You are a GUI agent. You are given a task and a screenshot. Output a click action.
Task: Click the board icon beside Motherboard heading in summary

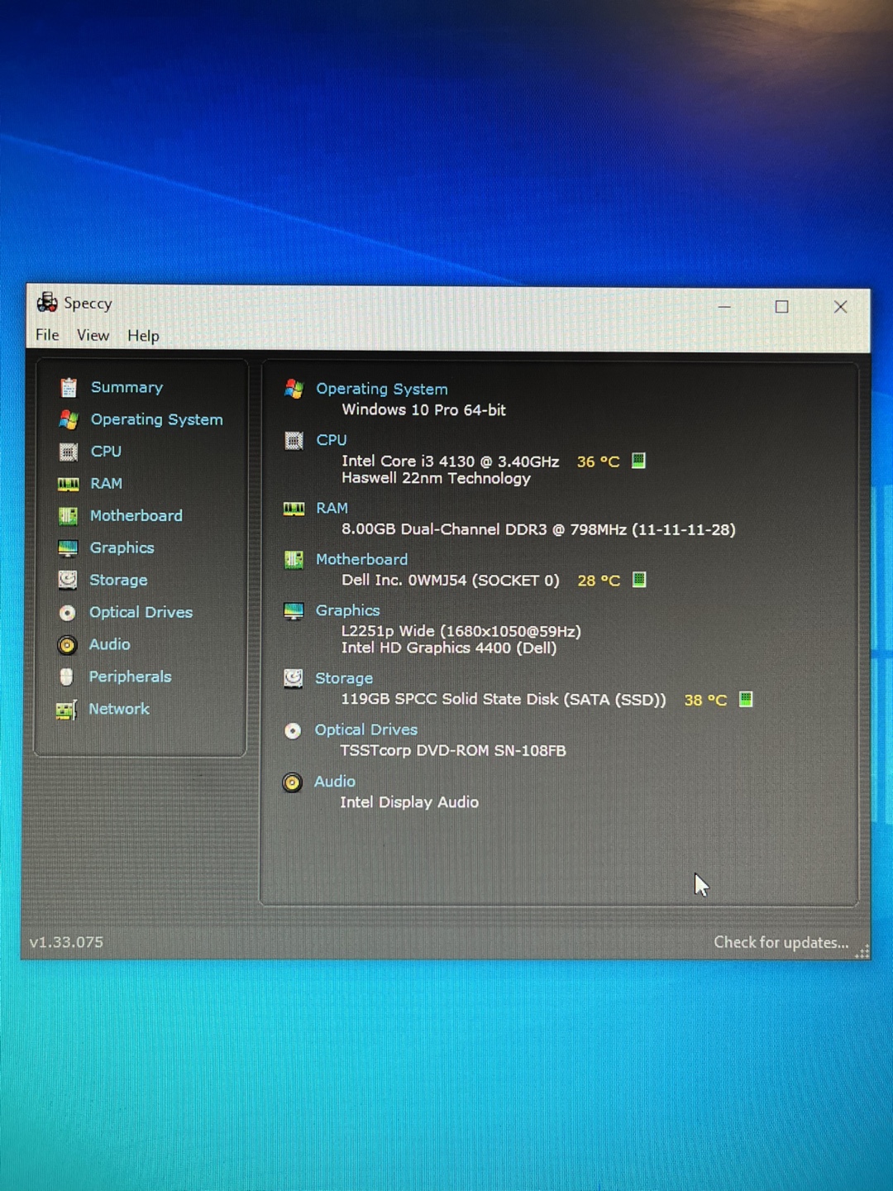coord(294,560)
